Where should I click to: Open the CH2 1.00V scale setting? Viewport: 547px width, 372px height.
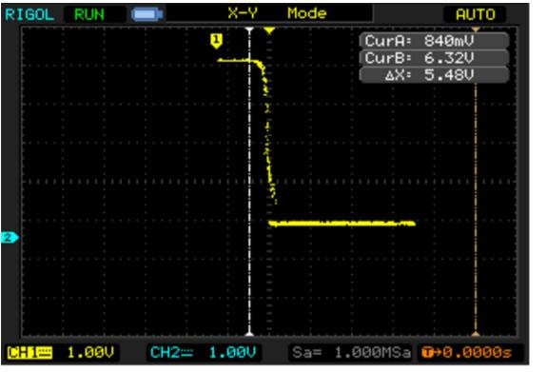click(x=232, y=352)
